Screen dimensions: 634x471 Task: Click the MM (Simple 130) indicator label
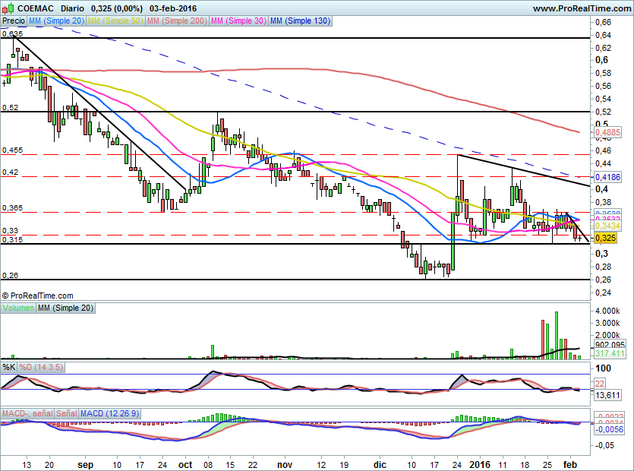[300, 21]
